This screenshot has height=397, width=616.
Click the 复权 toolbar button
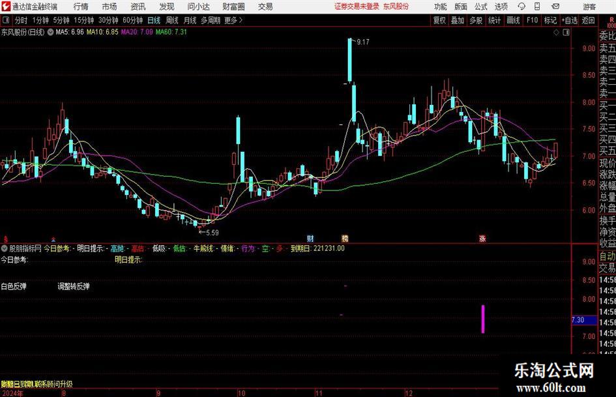point(439,20)
